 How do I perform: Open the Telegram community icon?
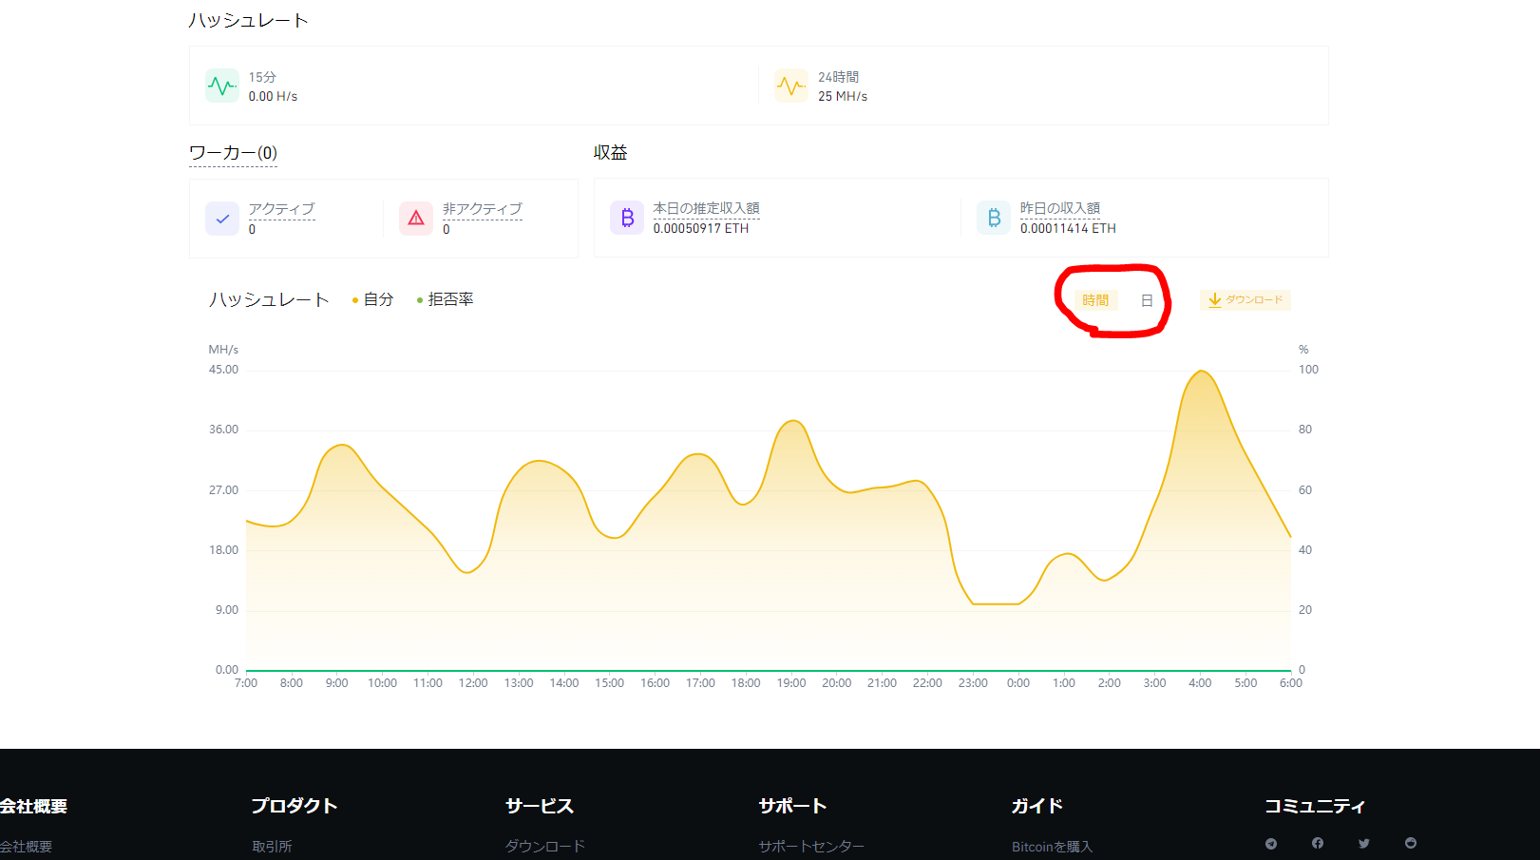(1270, 843)
